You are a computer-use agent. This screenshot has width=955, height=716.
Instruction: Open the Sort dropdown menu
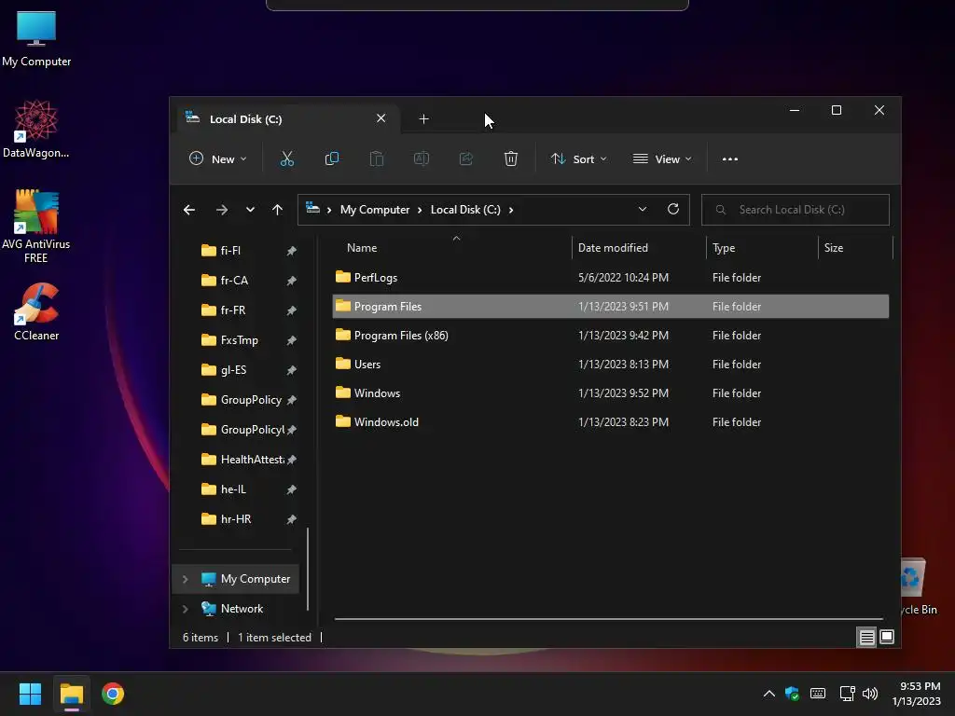pos(578,158)
